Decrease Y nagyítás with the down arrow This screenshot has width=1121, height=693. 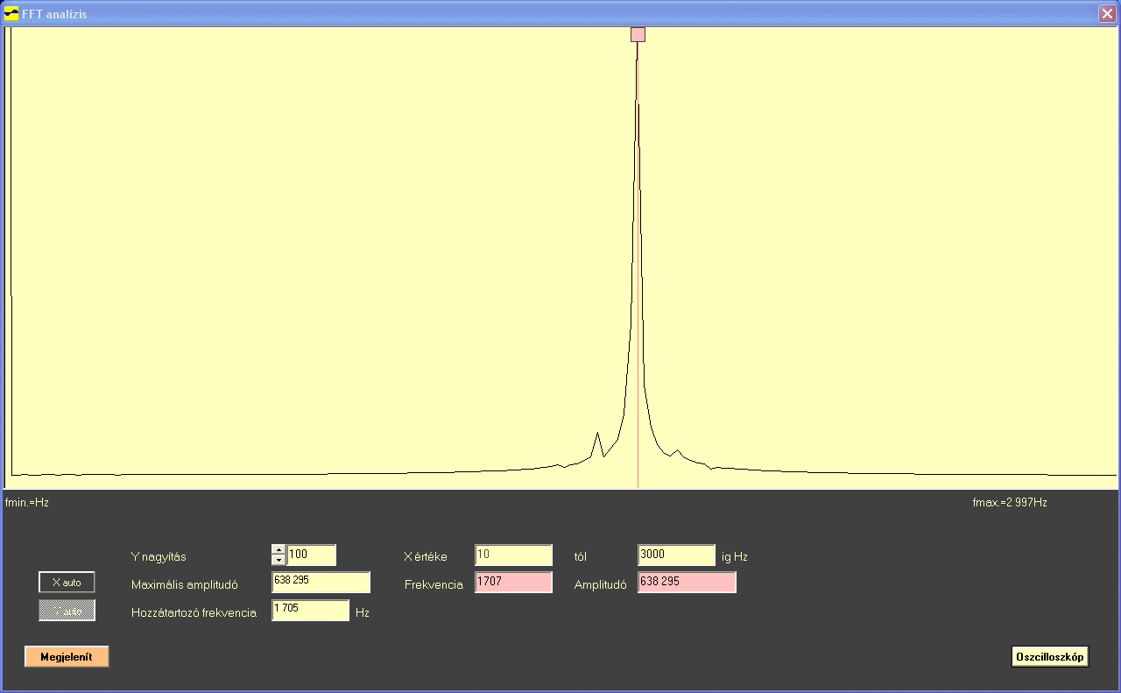pos(278,560)
